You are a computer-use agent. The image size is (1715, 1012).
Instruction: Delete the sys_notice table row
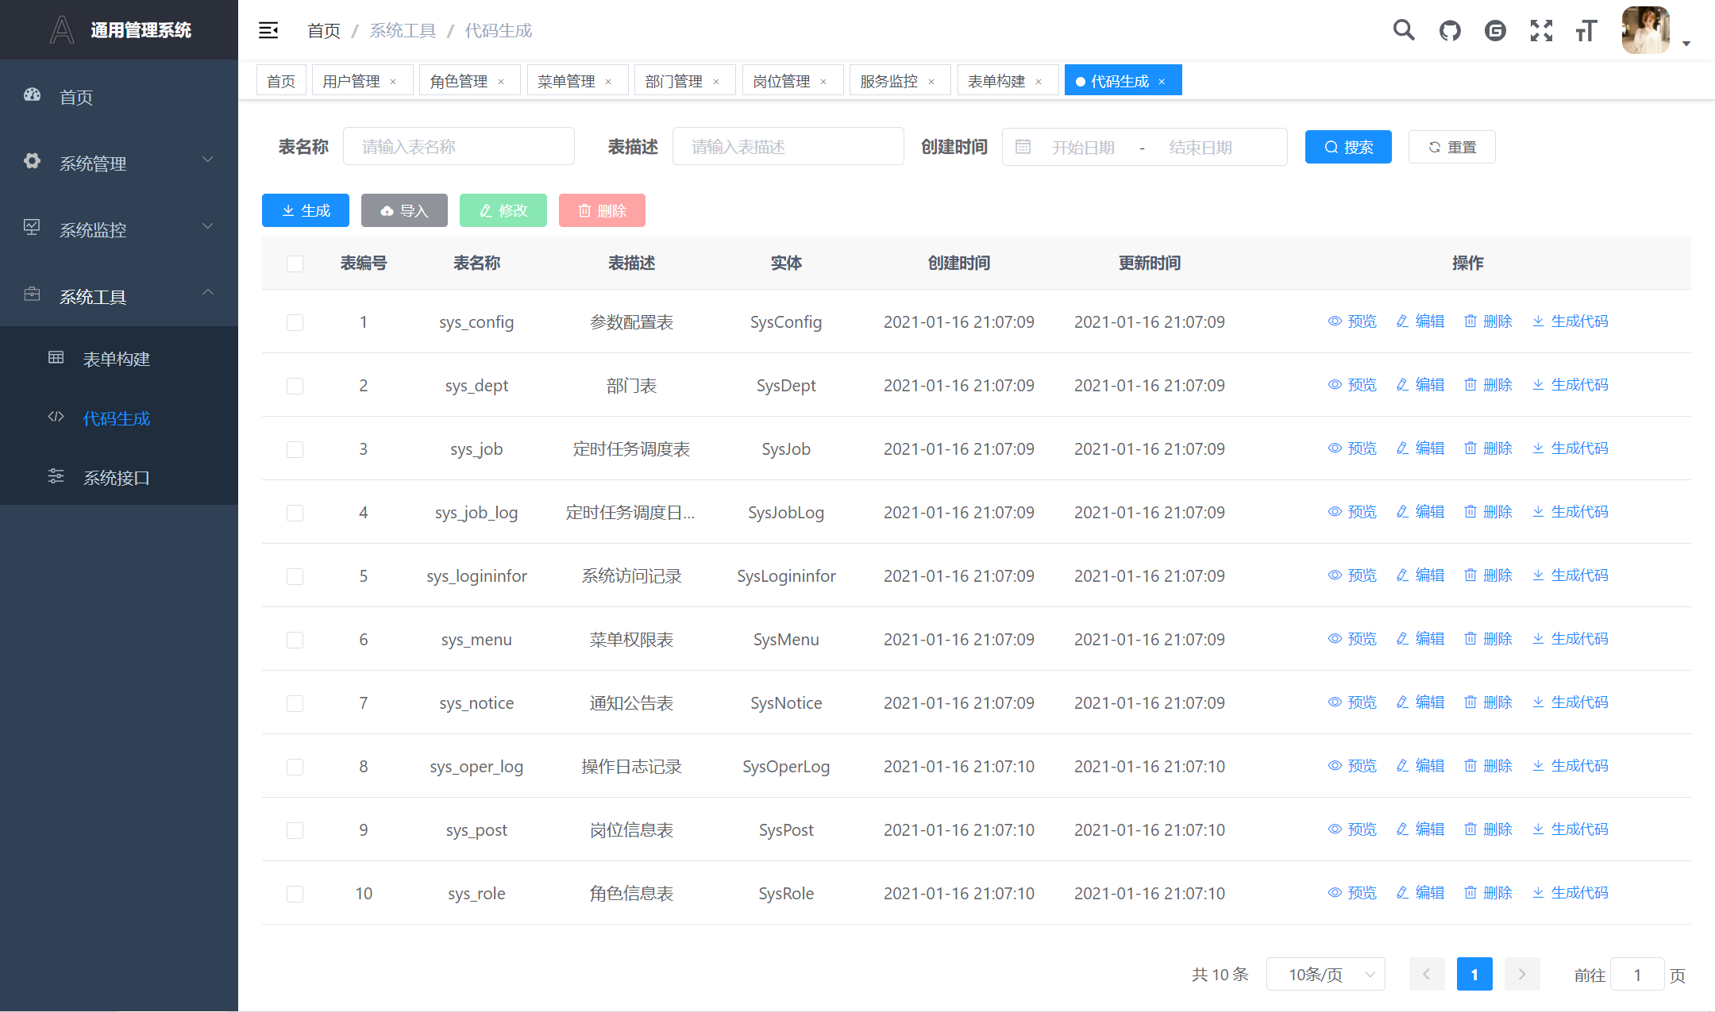pos(1488,702)
